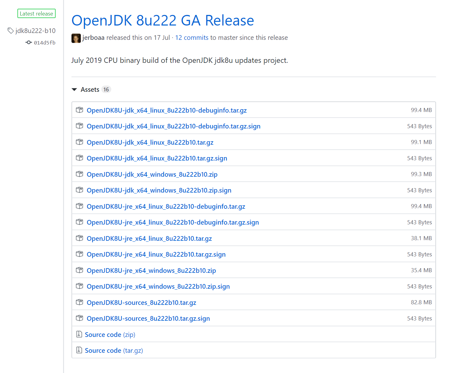This screenshot has height=373, width=450.
Task: Download Source code (zip)
Action: (110, 335)
